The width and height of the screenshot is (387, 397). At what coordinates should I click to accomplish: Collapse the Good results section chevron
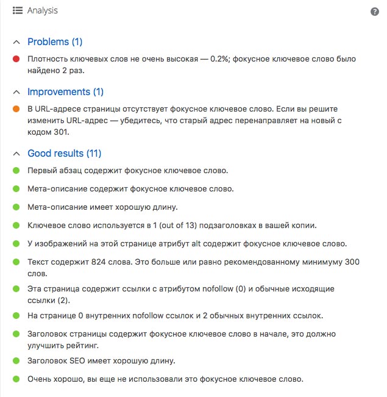tap(16, 154)
